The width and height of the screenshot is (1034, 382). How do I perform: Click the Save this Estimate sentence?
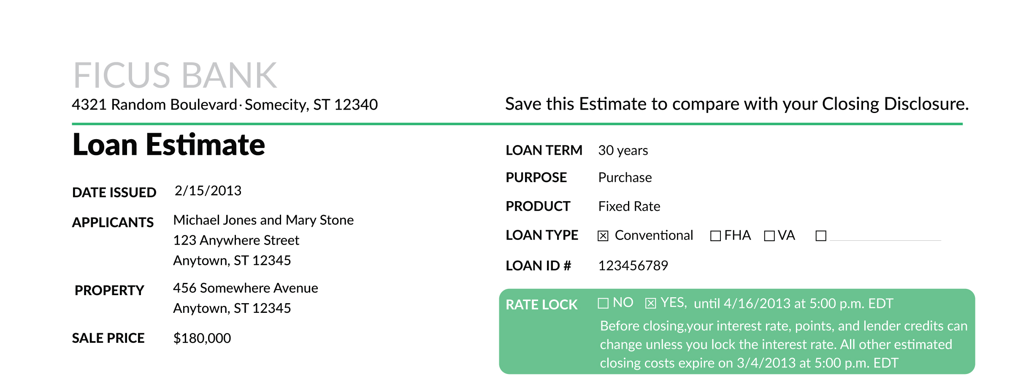pos(736,104)
